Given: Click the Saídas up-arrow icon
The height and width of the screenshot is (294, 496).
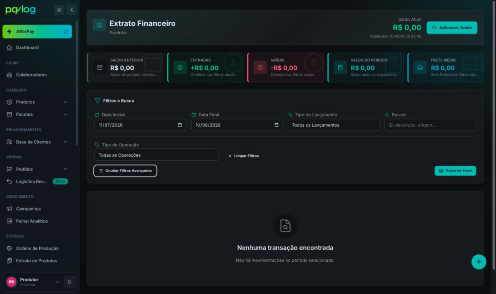Looking at the screenshot, I should coord(260,67).
